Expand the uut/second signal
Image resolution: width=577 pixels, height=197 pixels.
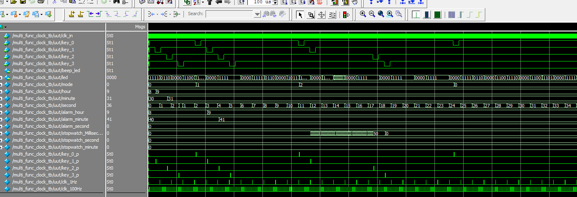(1, 105)
